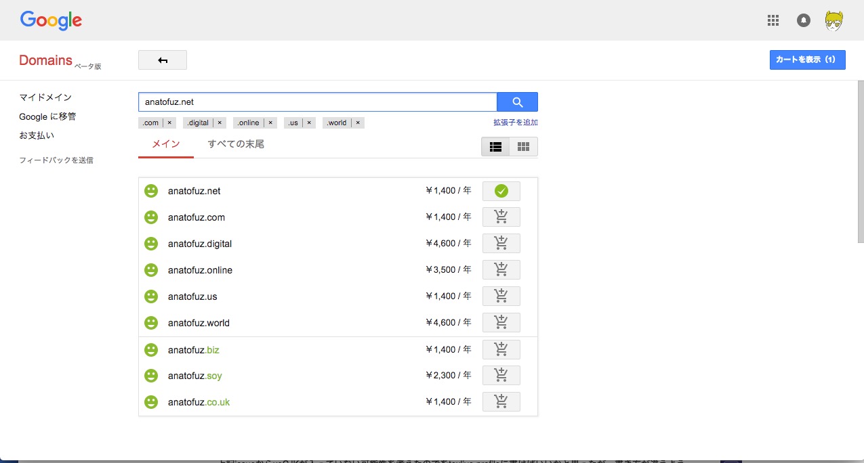This screenshot has height=463, width=864.
Task: Remove the .com extension filter
Action: [x=170, y=123]
